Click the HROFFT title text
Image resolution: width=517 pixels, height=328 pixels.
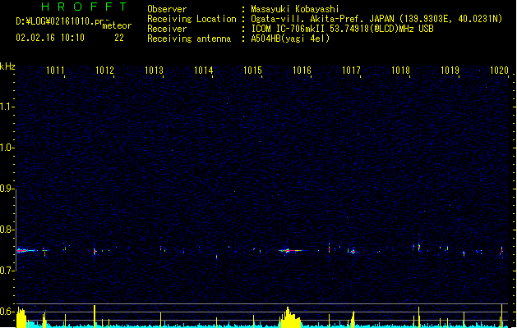[84, 7]
